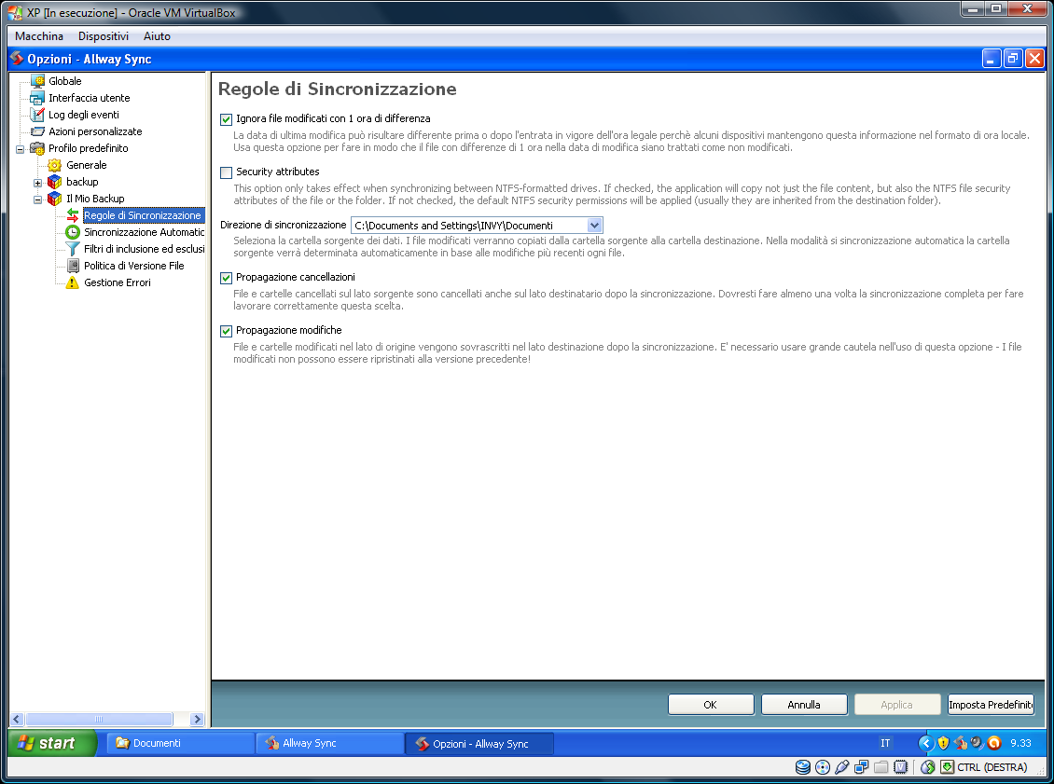
Task: Click the Annulla button
Action: coord(804,705)
